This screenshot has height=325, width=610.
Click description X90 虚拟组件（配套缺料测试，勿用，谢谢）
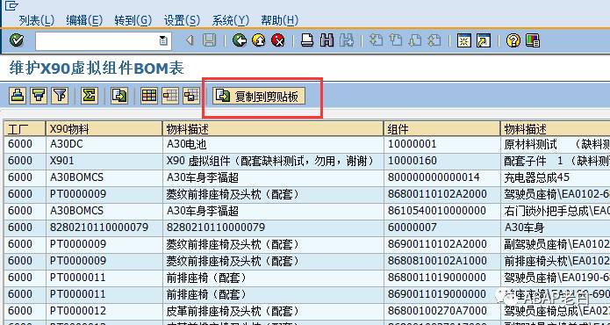tap(270, 161)
